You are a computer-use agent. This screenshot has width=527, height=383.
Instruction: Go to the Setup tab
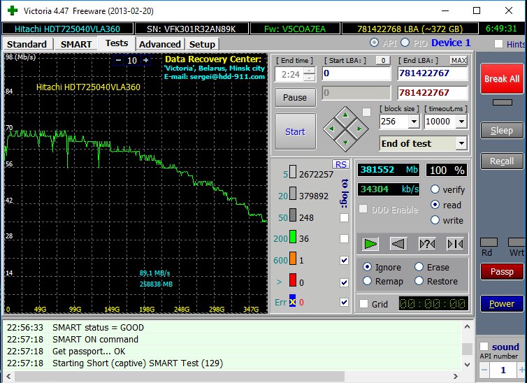202,44
